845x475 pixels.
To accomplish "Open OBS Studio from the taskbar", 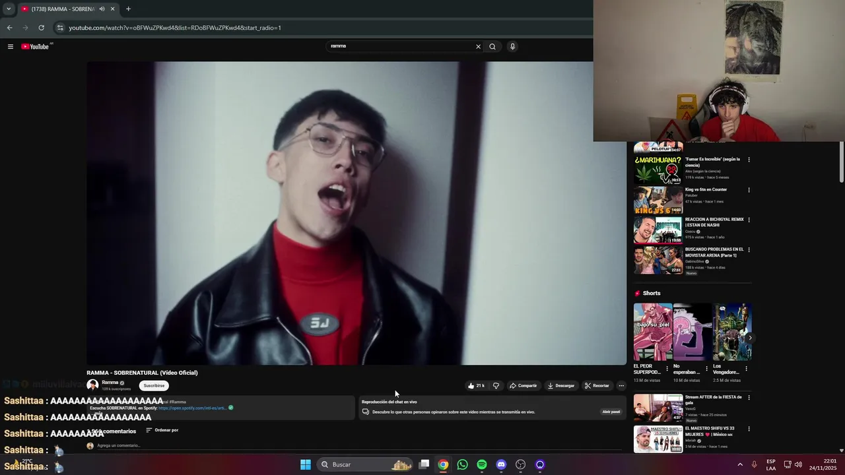I will (521, 464).
